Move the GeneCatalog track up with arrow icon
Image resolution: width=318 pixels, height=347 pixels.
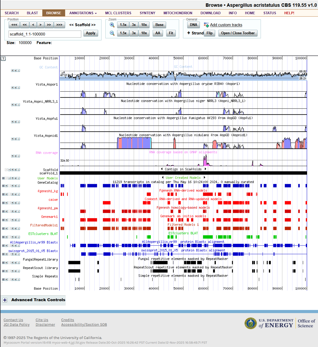pyautogui.click(x=12, y=186)
